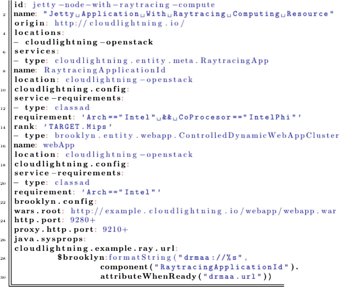The width and height of the screenshot is (339, 287).
Task: Click the 'services:' key
Action: [37, 51]
